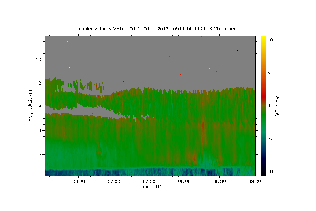Click the colorbar label '-10'
Image resolution: width=316 pixels, height=211 pixels.
[270, 171]
